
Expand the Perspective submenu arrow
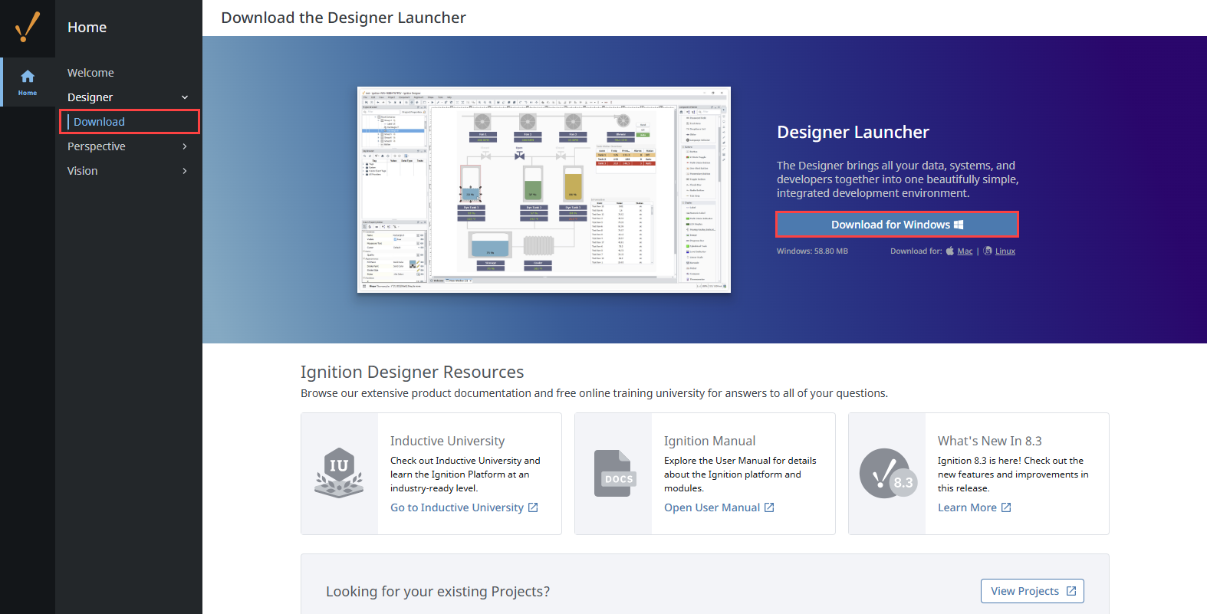(x=185, y=146)
